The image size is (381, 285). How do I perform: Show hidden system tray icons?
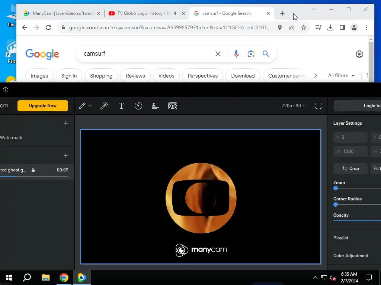tap(315, 278)
